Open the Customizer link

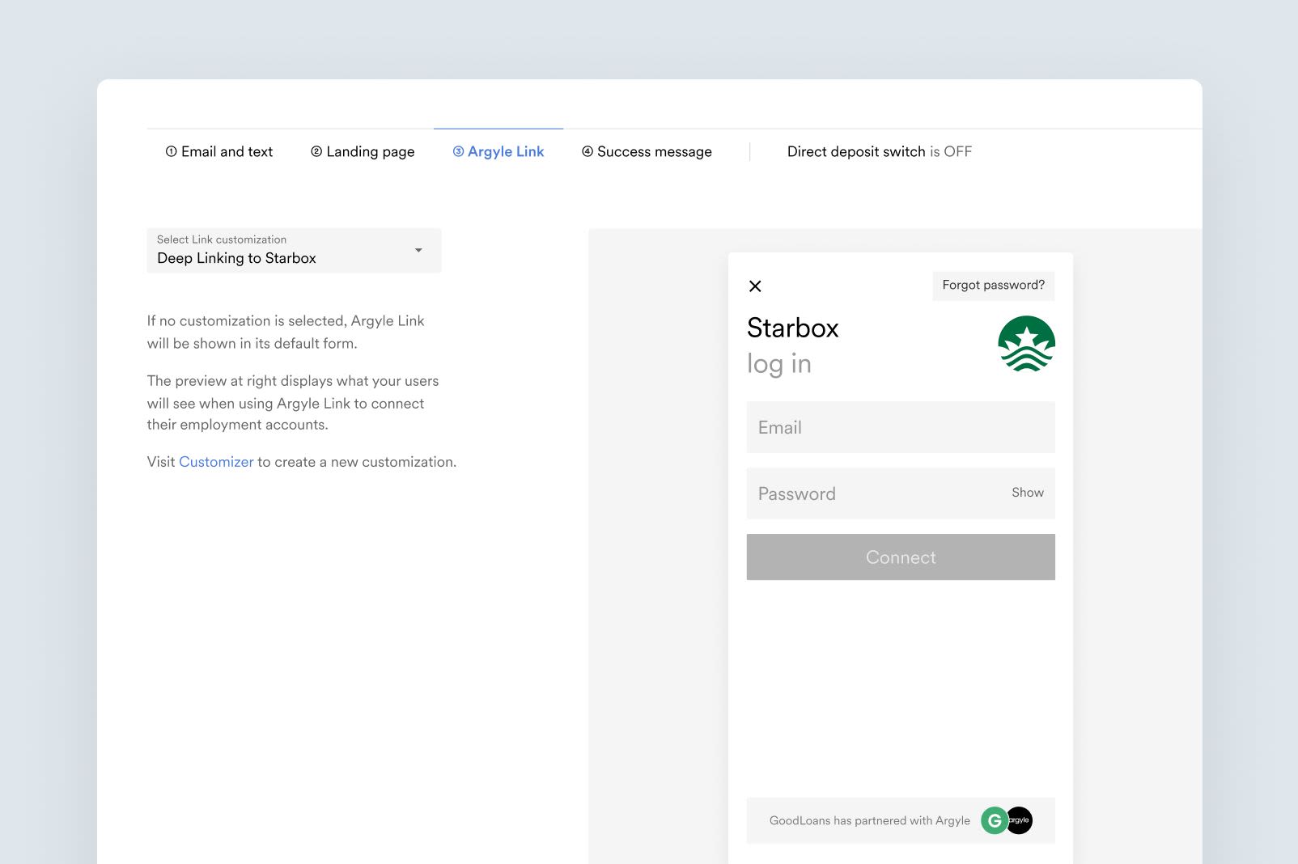[216, 462]
